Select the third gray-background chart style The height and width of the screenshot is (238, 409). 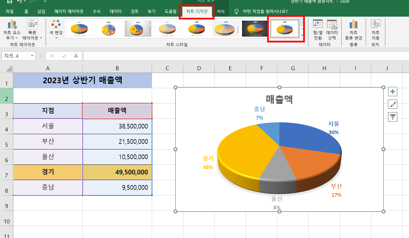[x=138, y=29]
